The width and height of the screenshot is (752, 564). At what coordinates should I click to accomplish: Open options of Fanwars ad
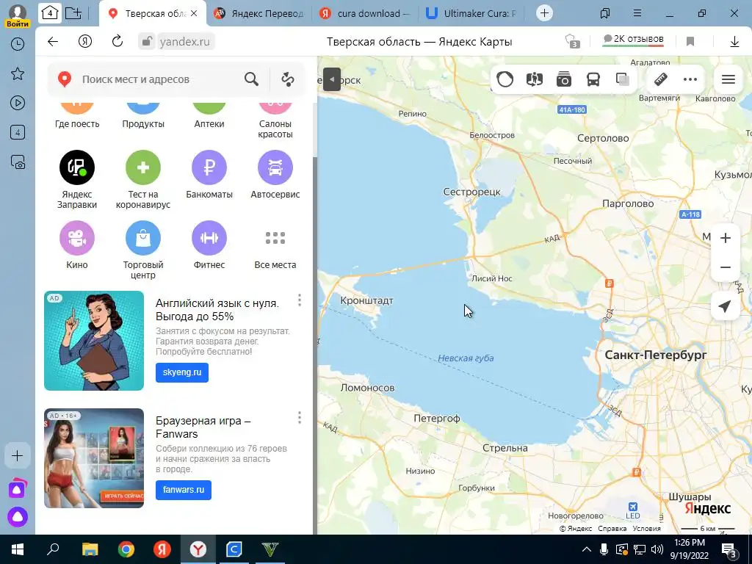point(300,418)
